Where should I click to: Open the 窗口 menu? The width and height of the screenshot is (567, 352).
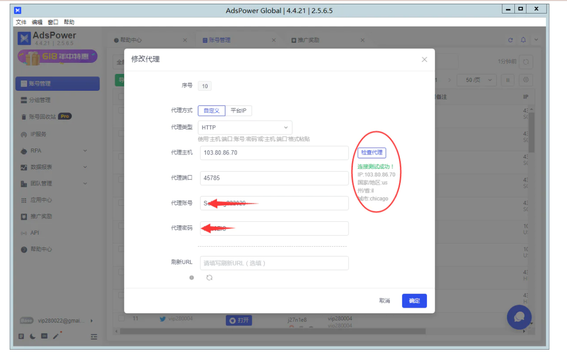[53, 22]
